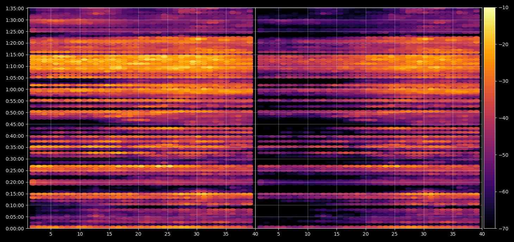Click the −60 colorbar tick label
The width and height of the screenshot is (514, 242).
click(503, 192)
